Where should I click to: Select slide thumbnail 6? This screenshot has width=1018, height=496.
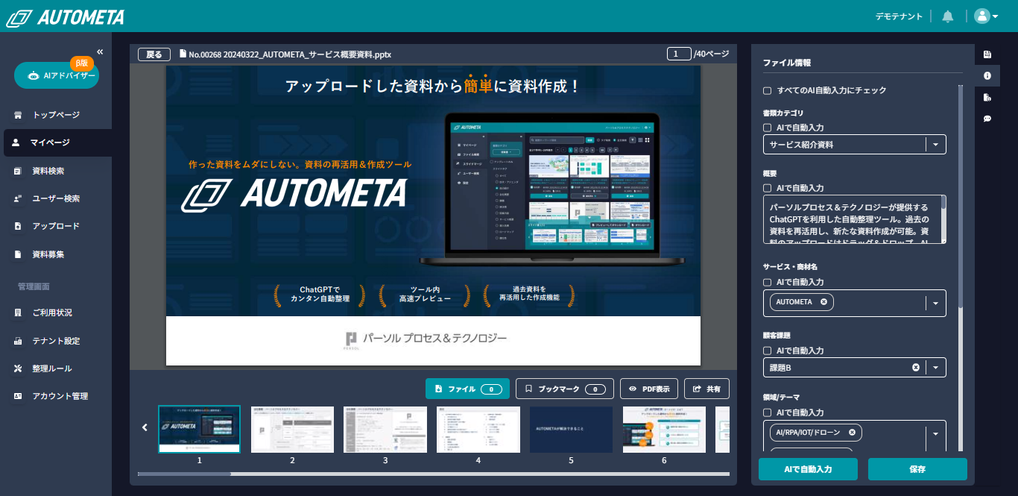coord(664,429)
